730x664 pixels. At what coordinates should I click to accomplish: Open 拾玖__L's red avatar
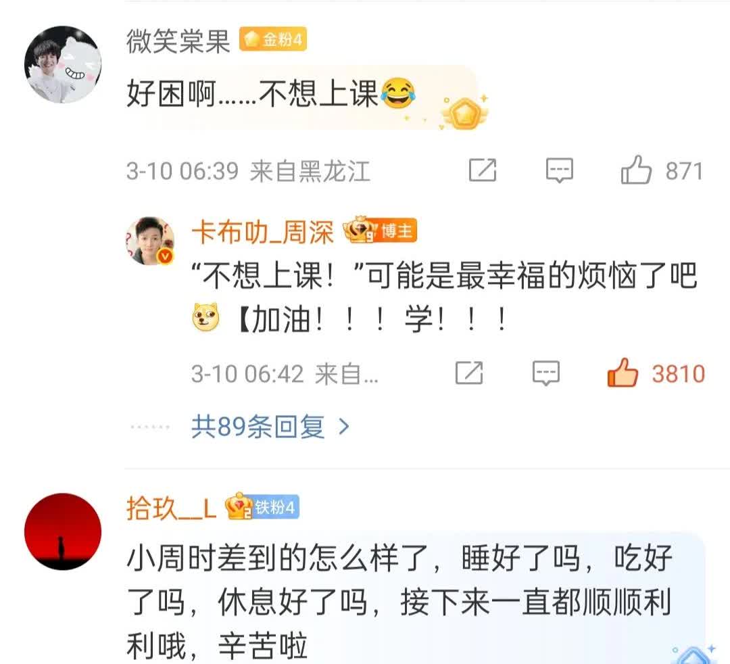[63, 531]
